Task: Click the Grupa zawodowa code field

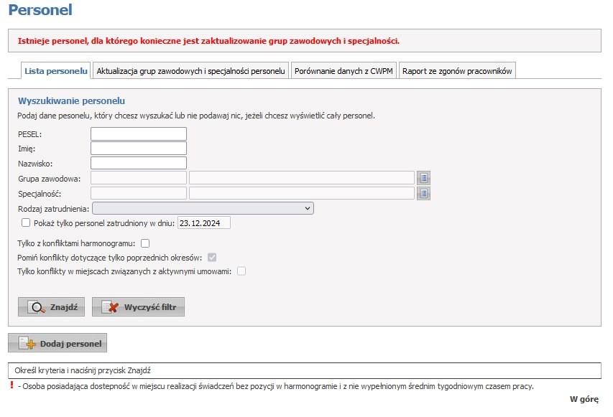Action: [x=139, y=178]
